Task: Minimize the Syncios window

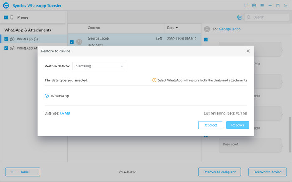Action: (x=270, y=5)
